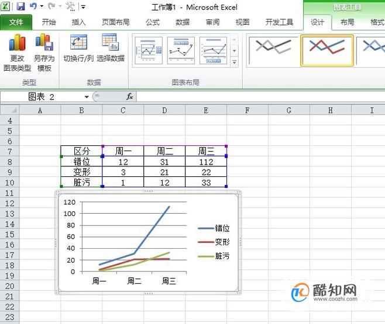Click the Excel application icon in title bar
385x324 pixels.
(5, 6)
